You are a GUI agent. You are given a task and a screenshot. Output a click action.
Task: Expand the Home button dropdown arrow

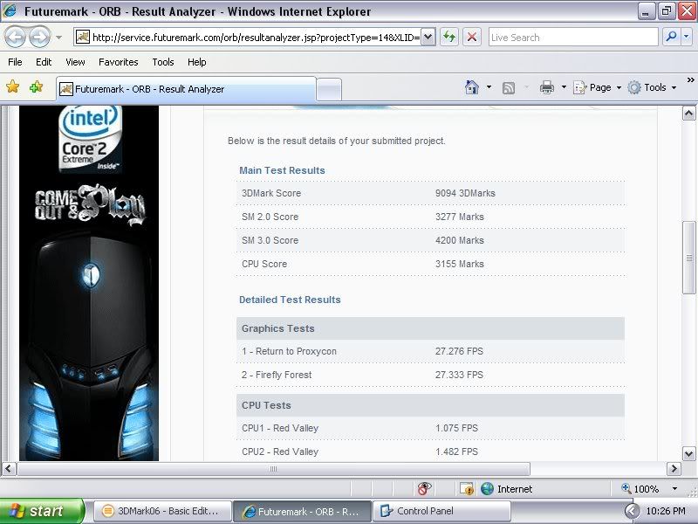pyautogui.click(x=489, y=87)
